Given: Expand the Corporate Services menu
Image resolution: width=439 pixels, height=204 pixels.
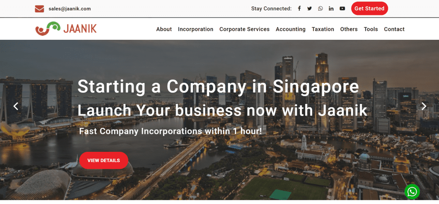Looking at the screenshot, I should coord(244,29).
